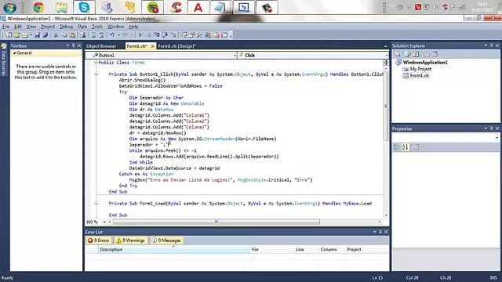502x282 pixels.
Task: Open the File menu
Action: [5, 27]
